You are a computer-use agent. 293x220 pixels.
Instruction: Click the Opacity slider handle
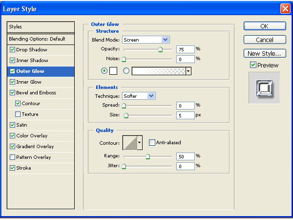click(x=160, y=49)
